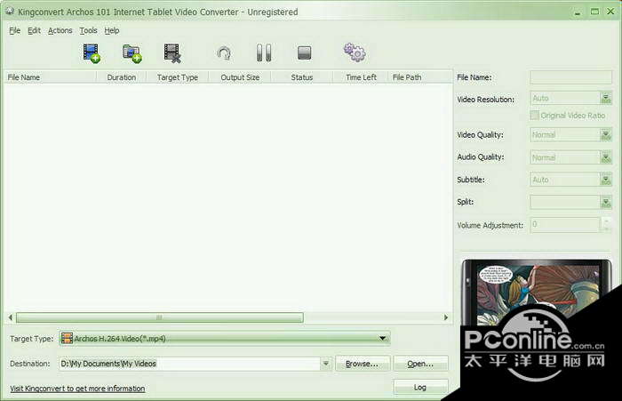Click the Remove Video icon
The height and width of the screenshot is (401, 622).
pyautogui.click(x=172, y=53)
